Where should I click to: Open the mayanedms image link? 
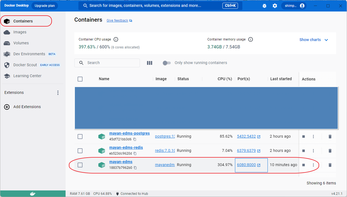(x=165, y=165)
